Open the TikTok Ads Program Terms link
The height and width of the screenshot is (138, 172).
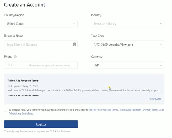(104, 110)
